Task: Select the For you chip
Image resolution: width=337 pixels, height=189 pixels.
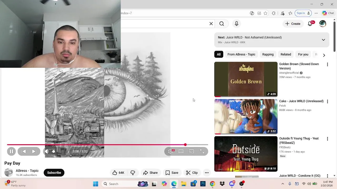Action: tap(303, 54)
